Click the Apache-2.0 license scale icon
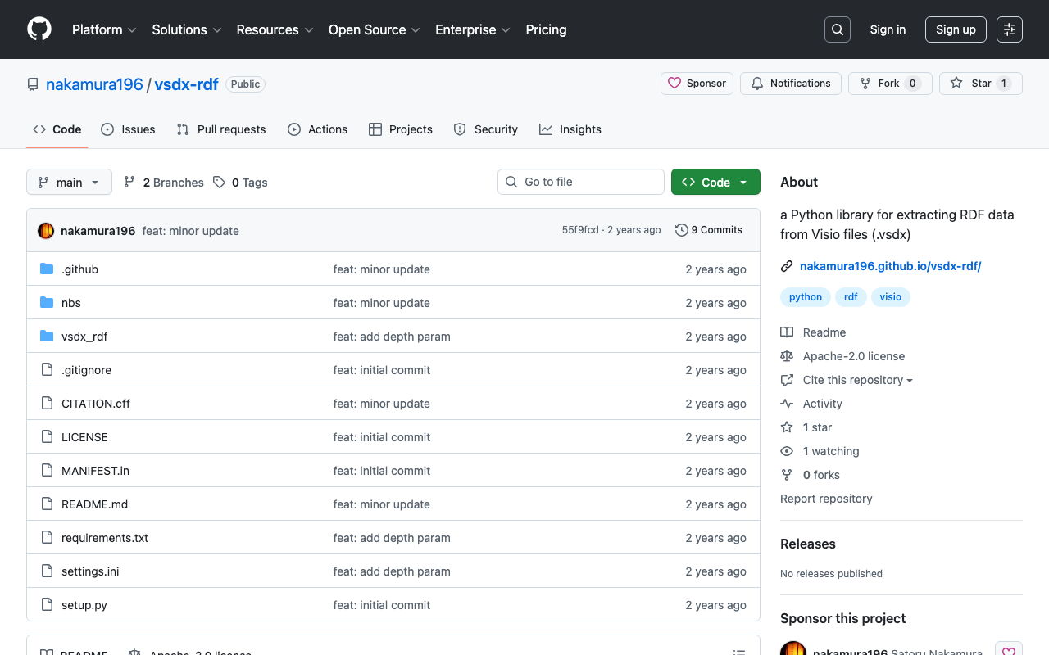This screenshot has height=655, width=1049. (x=787, y=356)
